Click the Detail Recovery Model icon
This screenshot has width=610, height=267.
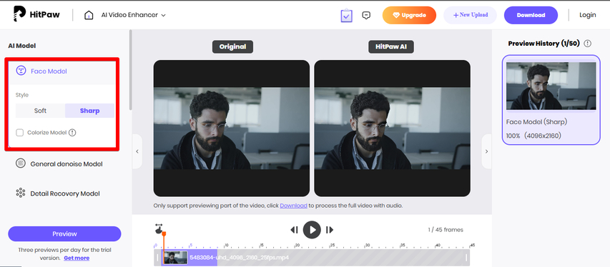[x=21, y=193]
